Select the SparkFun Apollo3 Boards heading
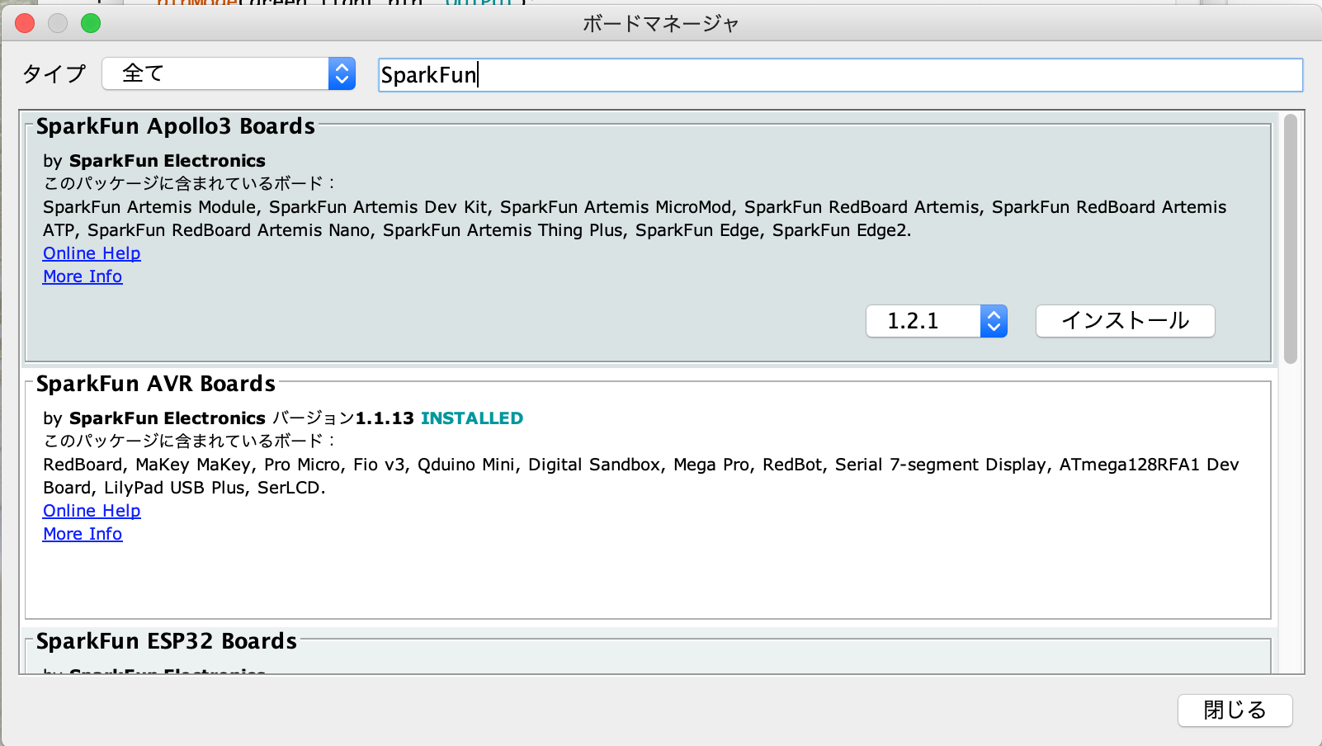1322x746 pixels. point(176,126)
